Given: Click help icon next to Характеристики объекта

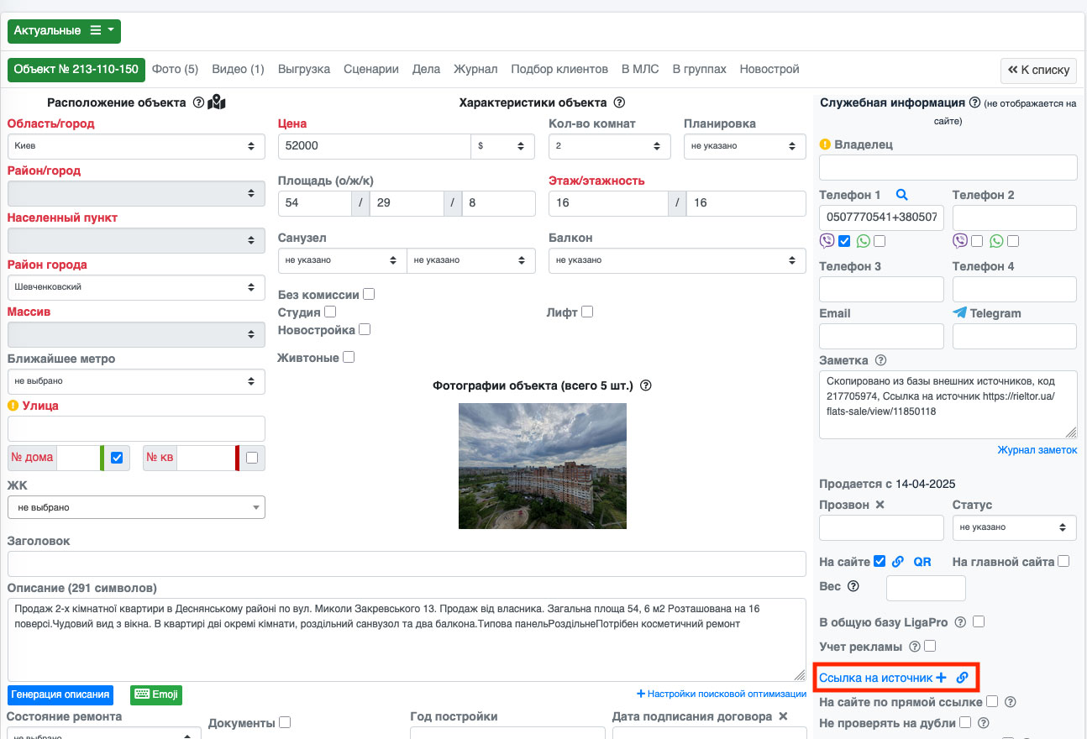Looking at the screenshot, I should click(x=619, y=102).
